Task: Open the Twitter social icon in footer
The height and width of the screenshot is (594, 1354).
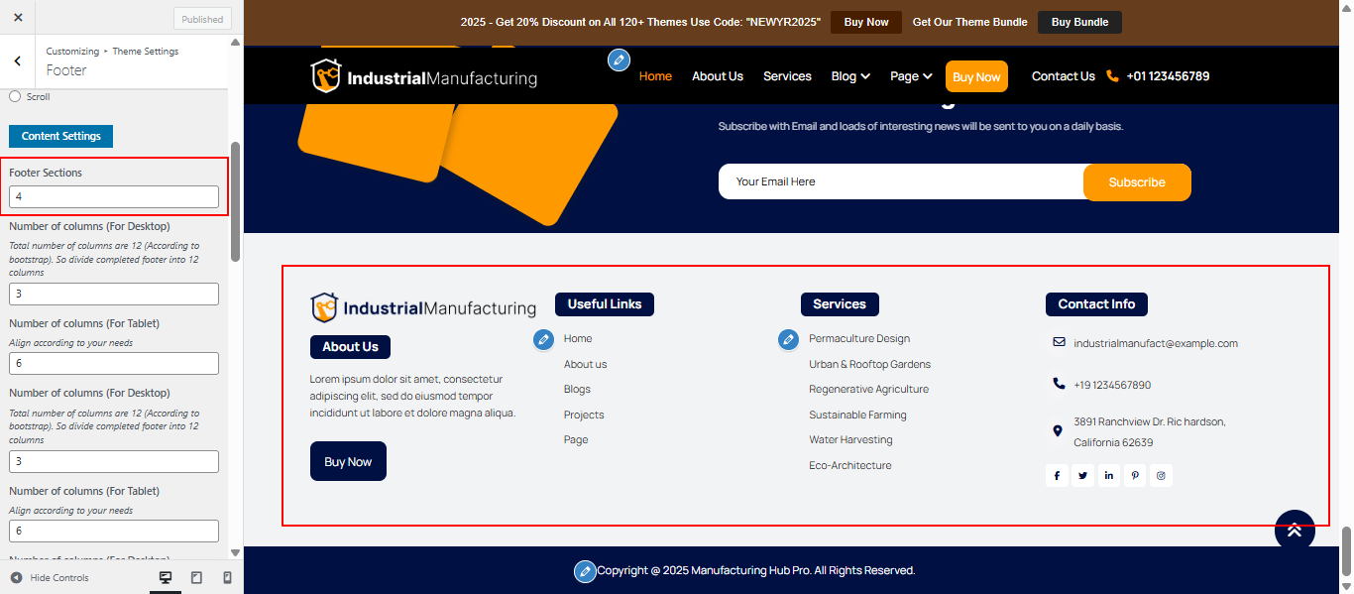Action: point(1082,476)
